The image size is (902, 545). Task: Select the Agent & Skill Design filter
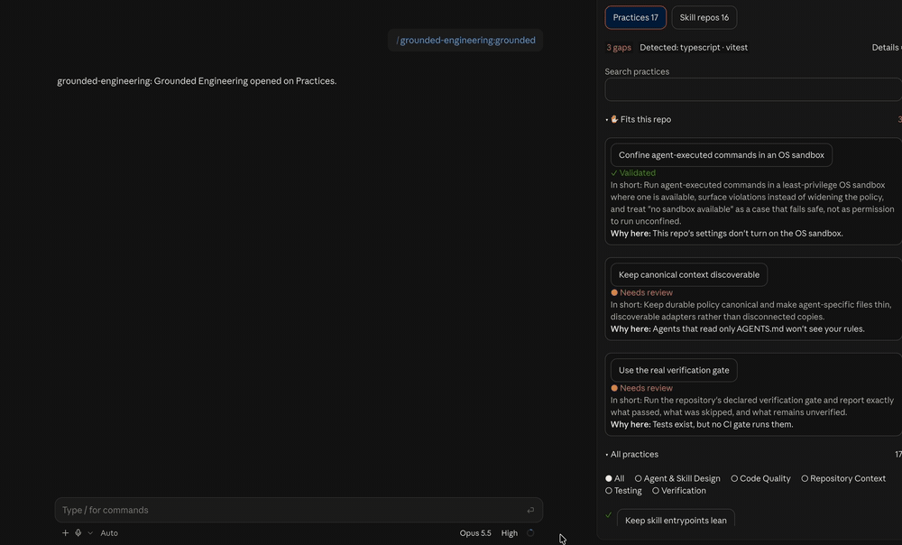[x=677, y=478]
